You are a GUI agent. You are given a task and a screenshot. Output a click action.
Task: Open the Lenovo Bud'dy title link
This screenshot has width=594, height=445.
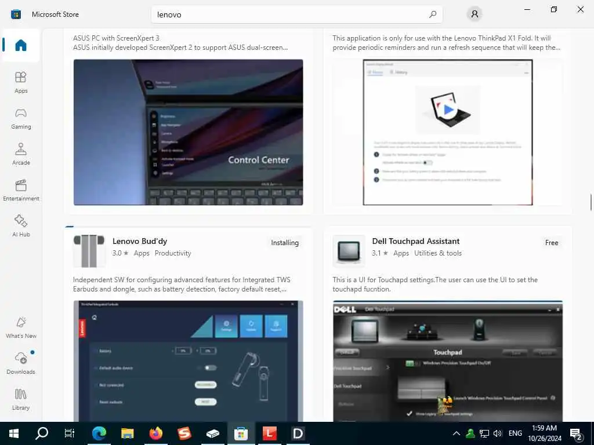click(140, 241)
